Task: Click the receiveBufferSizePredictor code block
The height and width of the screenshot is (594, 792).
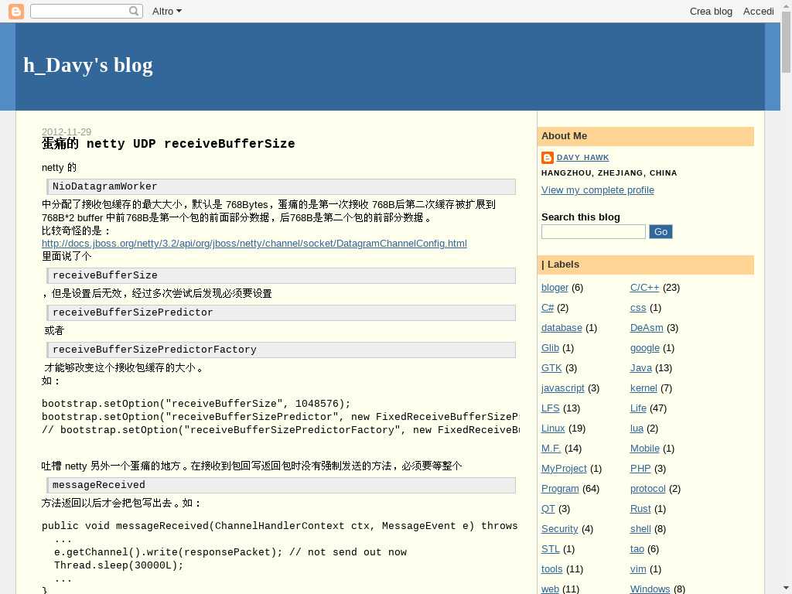Action: [281, 312]
